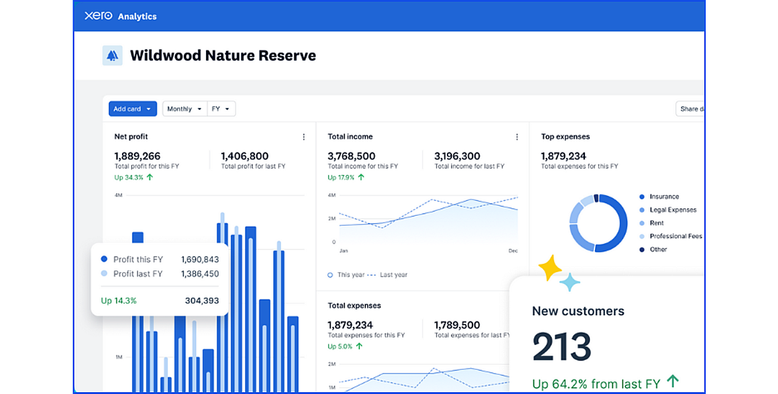Open the Monthly period dropdown
This screenshot has width=778, height=394.
pos(184,108)
